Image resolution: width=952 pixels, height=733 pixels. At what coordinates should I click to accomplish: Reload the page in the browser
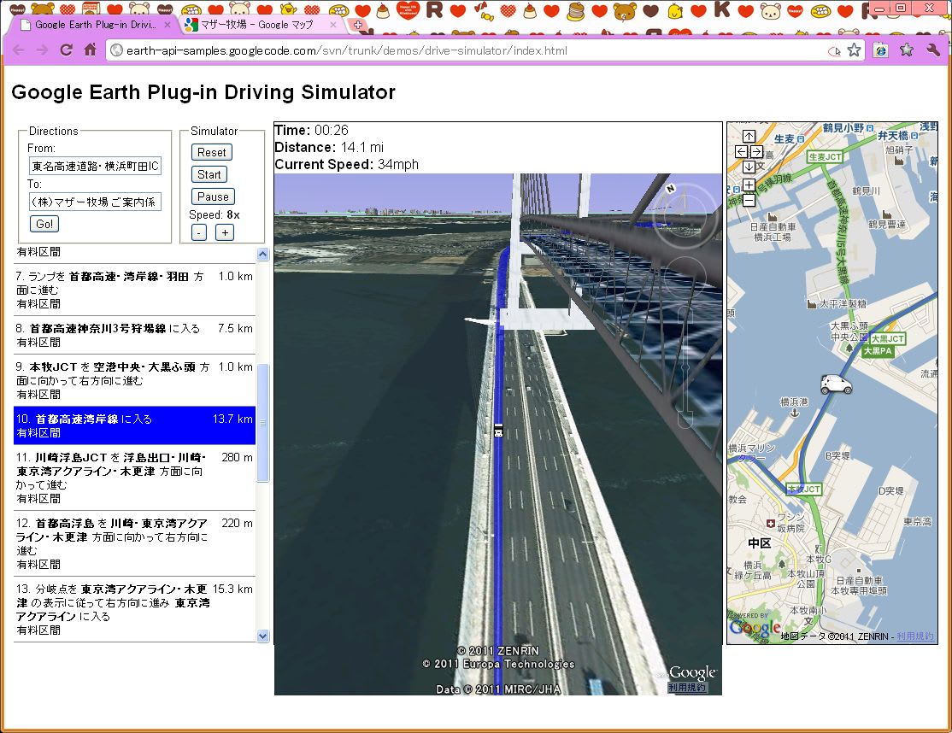coord(66,50)
